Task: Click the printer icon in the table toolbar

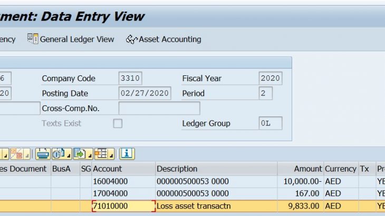Action: click(x=43, y=154)
